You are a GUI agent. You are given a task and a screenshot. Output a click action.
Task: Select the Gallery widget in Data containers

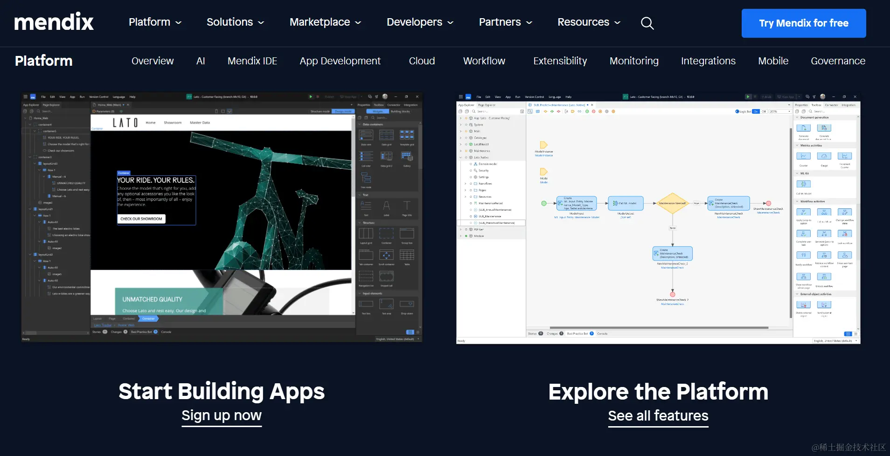point(407,156)
